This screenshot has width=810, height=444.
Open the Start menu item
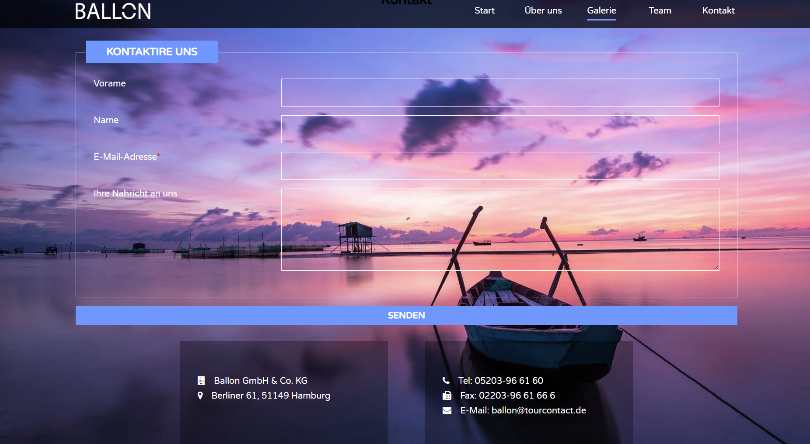[485, 10]
